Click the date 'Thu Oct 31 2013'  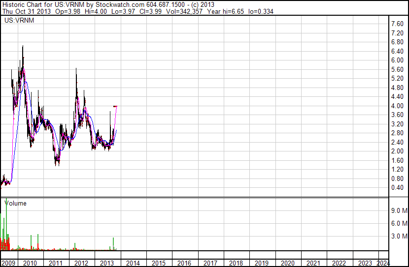coord(27,11)
